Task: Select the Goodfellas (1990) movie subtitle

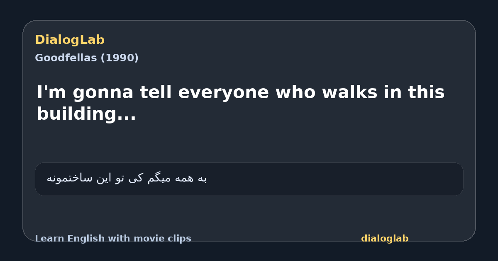Action: tap(87, 58)
